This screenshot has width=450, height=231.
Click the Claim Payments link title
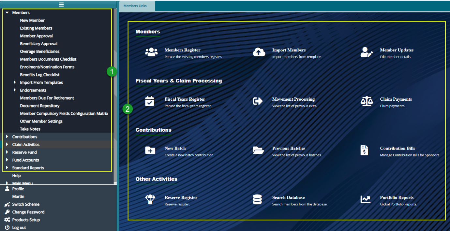[x=396, y=99]
